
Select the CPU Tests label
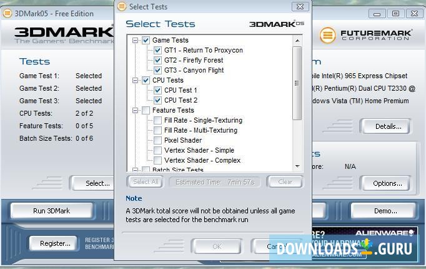[168, 80]
